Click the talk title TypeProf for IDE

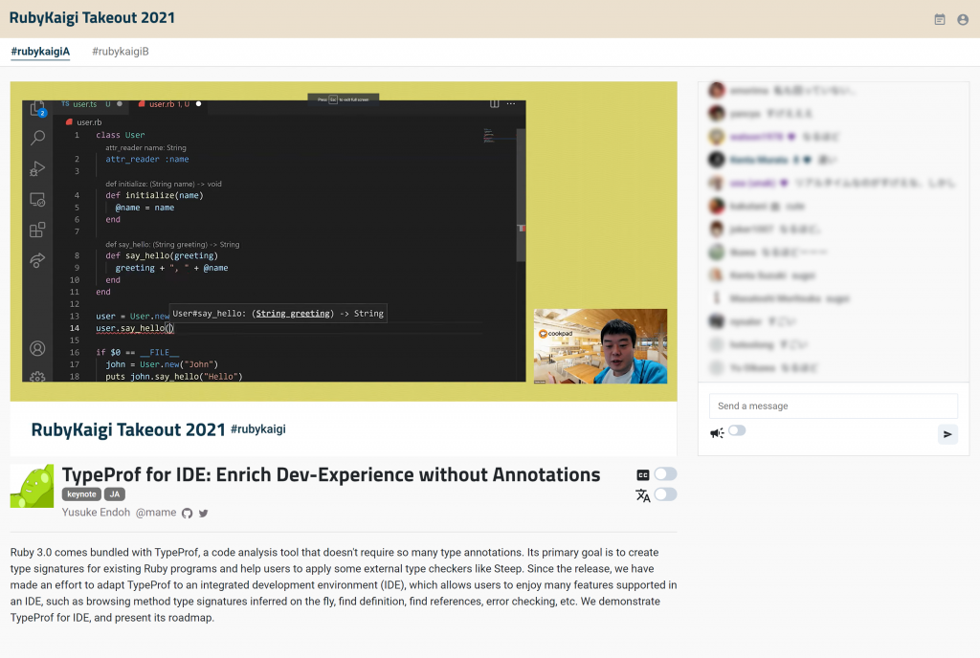(330, 474)
